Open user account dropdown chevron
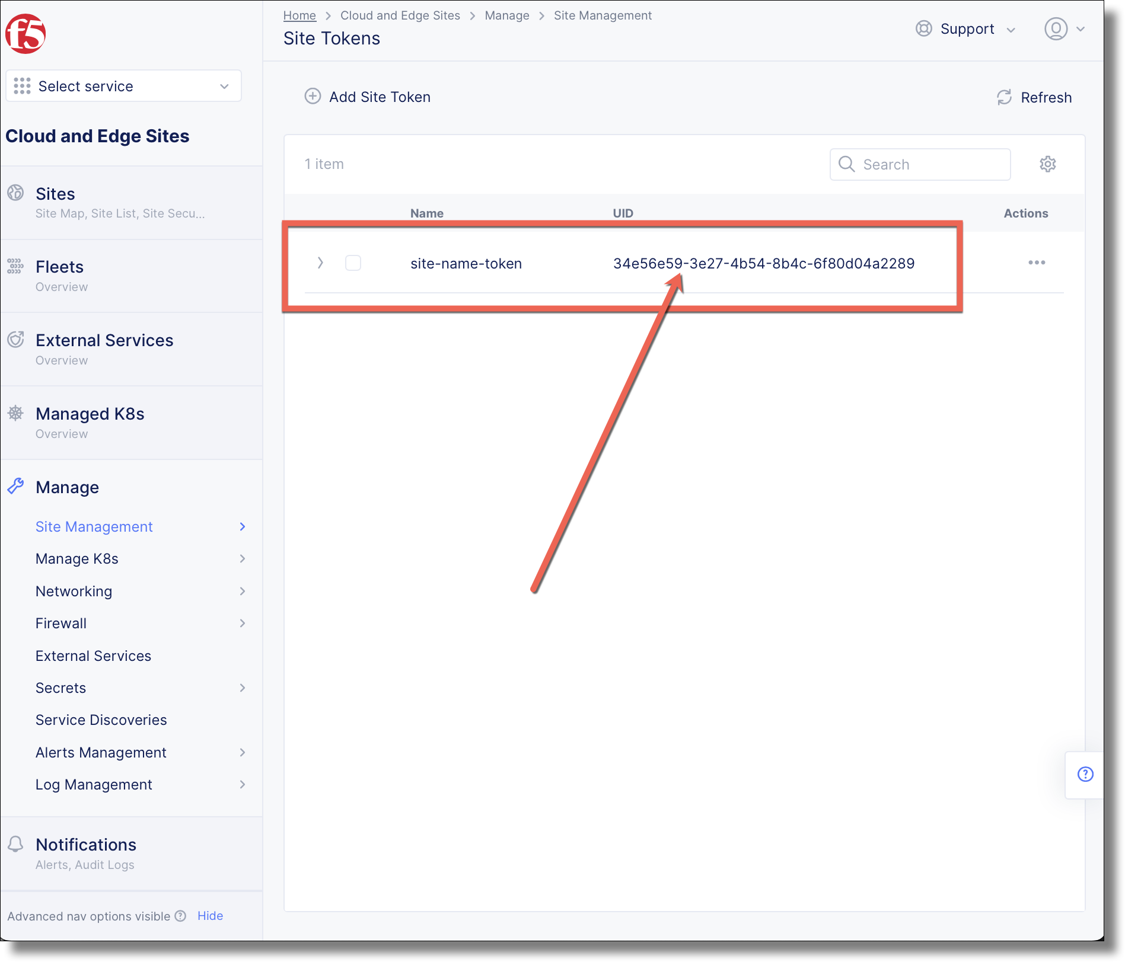 click(1080, 28)
